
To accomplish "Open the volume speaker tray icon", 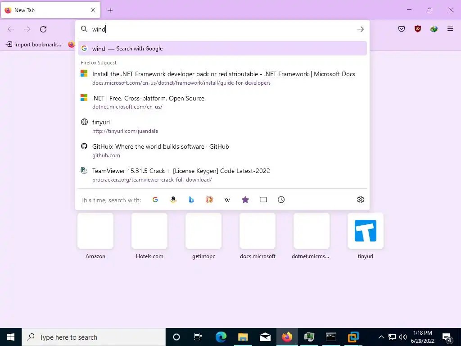I will [403, 337].
